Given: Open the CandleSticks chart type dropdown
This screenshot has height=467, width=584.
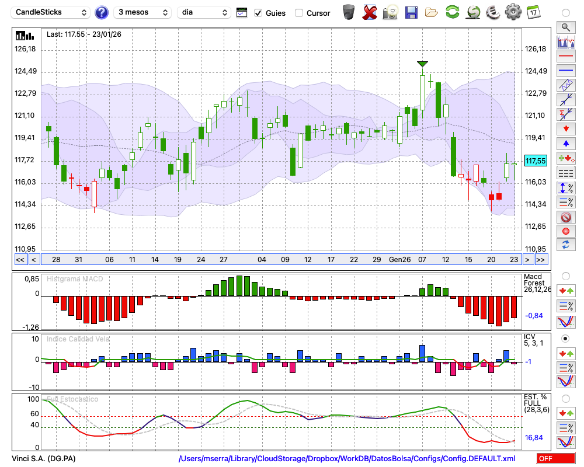Looking at the screenshot, I should click(x=51, y=12).
